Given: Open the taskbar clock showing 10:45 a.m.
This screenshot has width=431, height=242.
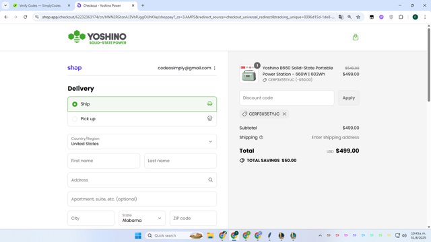Looking at the screenshot, I should 418,235.
